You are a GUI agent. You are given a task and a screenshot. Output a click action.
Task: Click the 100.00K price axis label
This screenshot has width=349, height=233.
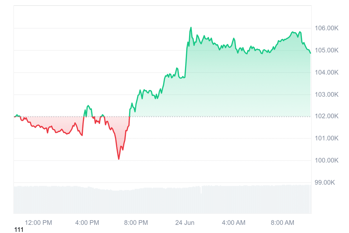pos(327,160)
